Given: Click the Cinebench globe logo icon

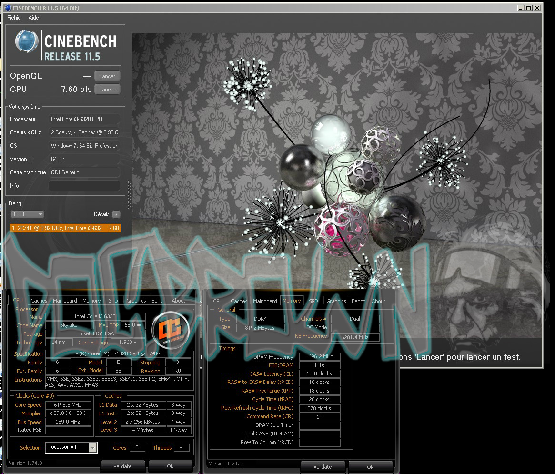Looking at the screenshot, I should pos(27,41).
